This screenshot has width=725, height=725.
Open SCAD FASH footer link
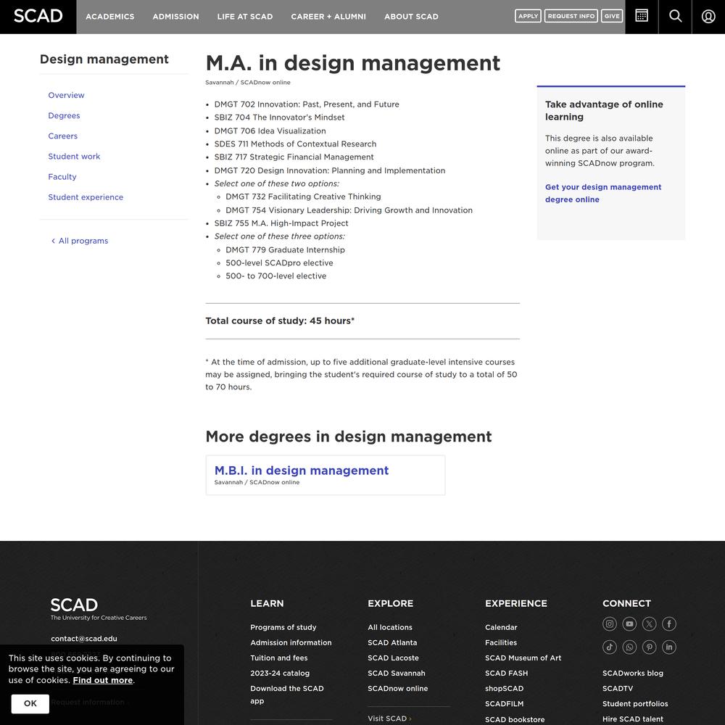pos(506,674)
